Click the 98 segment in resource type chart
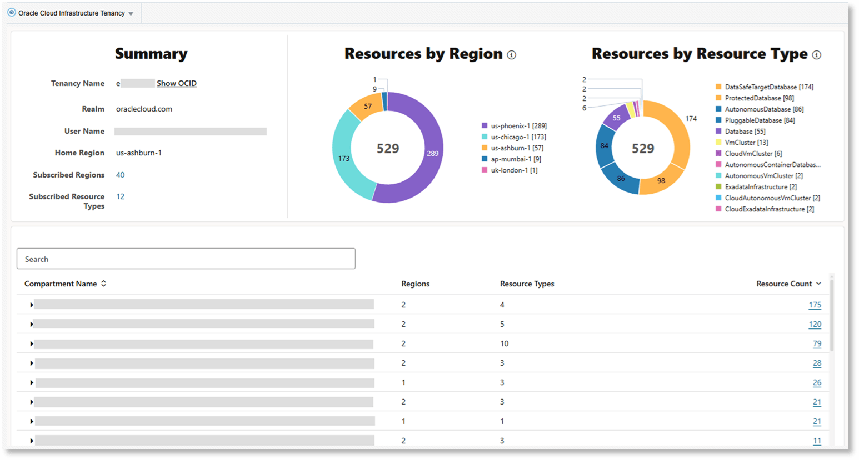 [x=661, y=180]
